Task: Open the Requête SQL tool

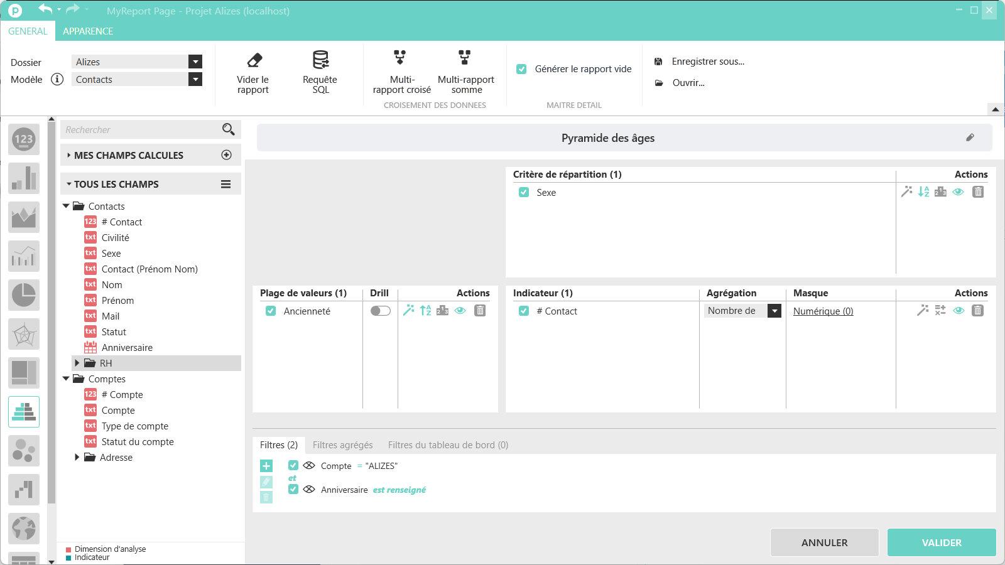Action: tap(320, 60)
